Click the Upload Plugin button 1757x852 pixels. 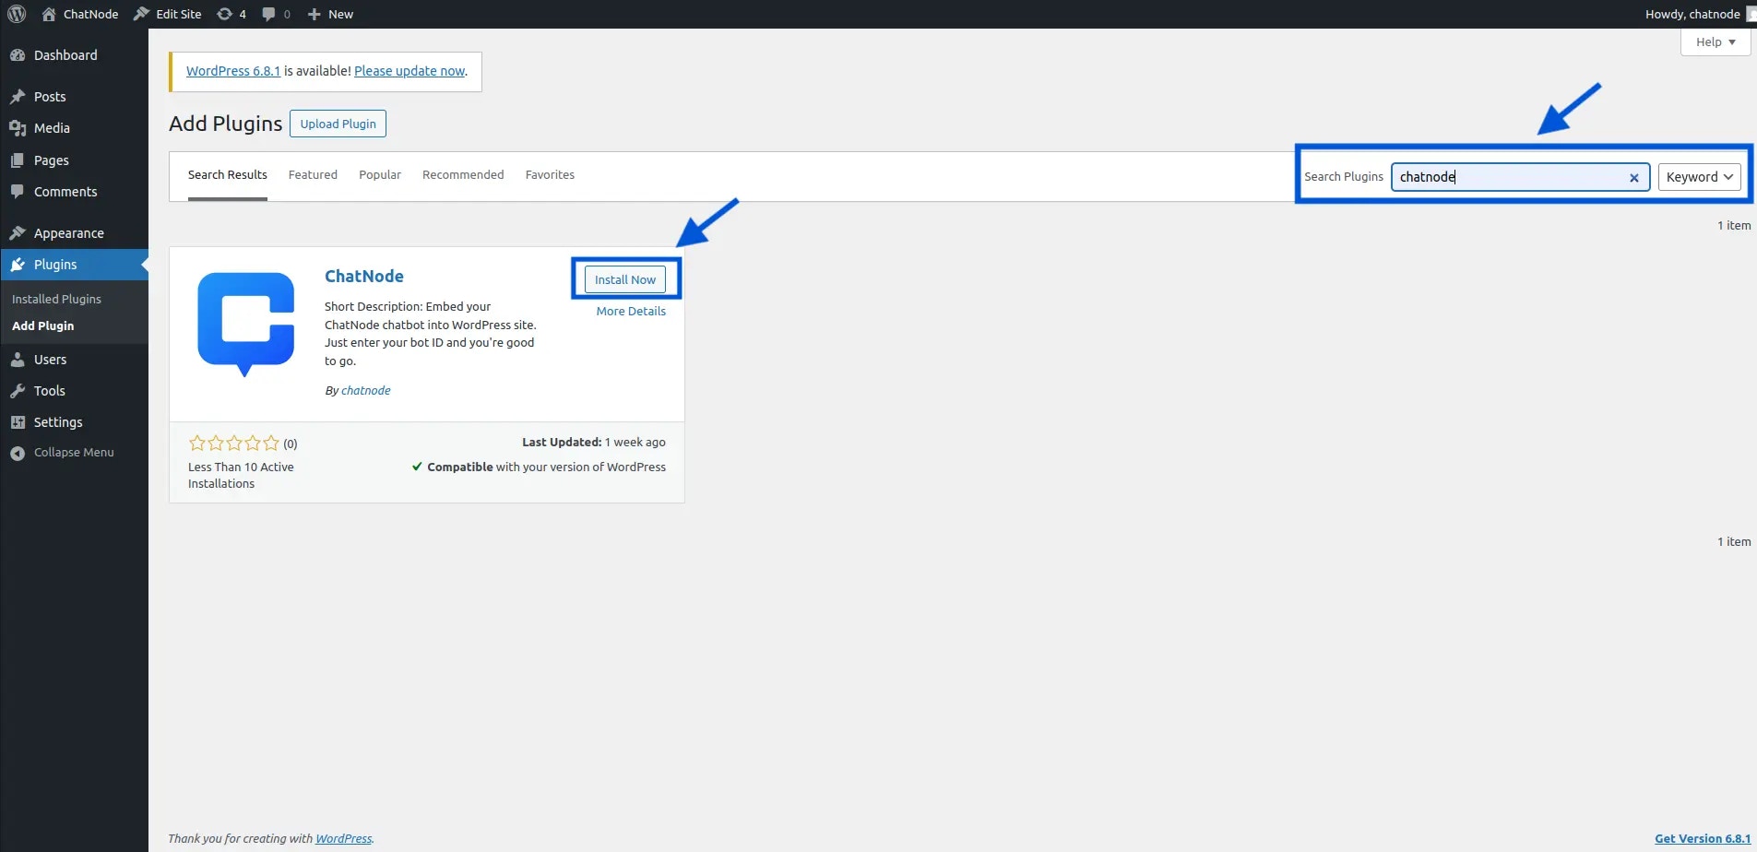tap(338, 124)
